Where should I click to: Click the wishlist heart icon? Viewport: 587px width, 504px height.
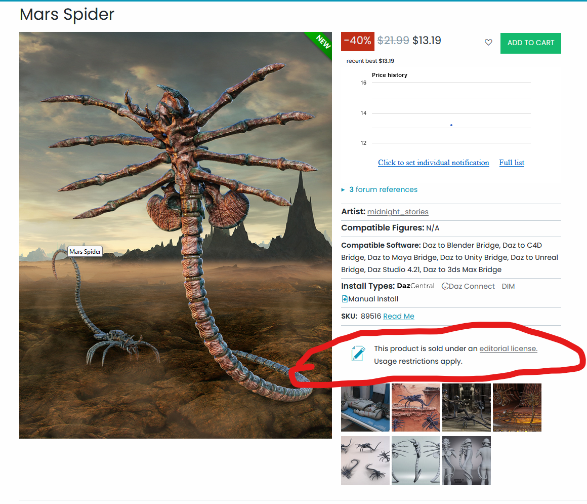click(x=488, y=43)
